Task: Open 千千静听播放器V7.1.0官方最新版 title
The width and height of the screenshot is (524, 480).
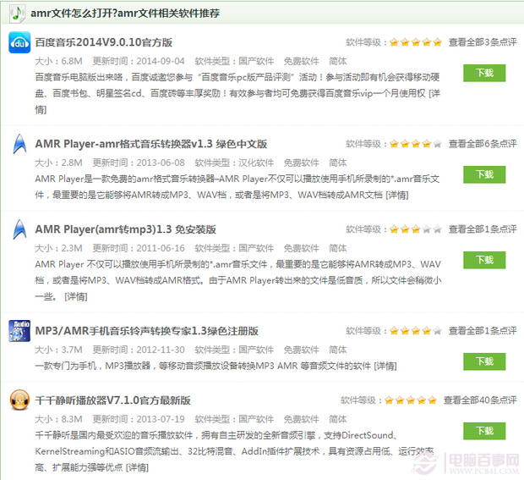Action: click(x=112, y=400)
